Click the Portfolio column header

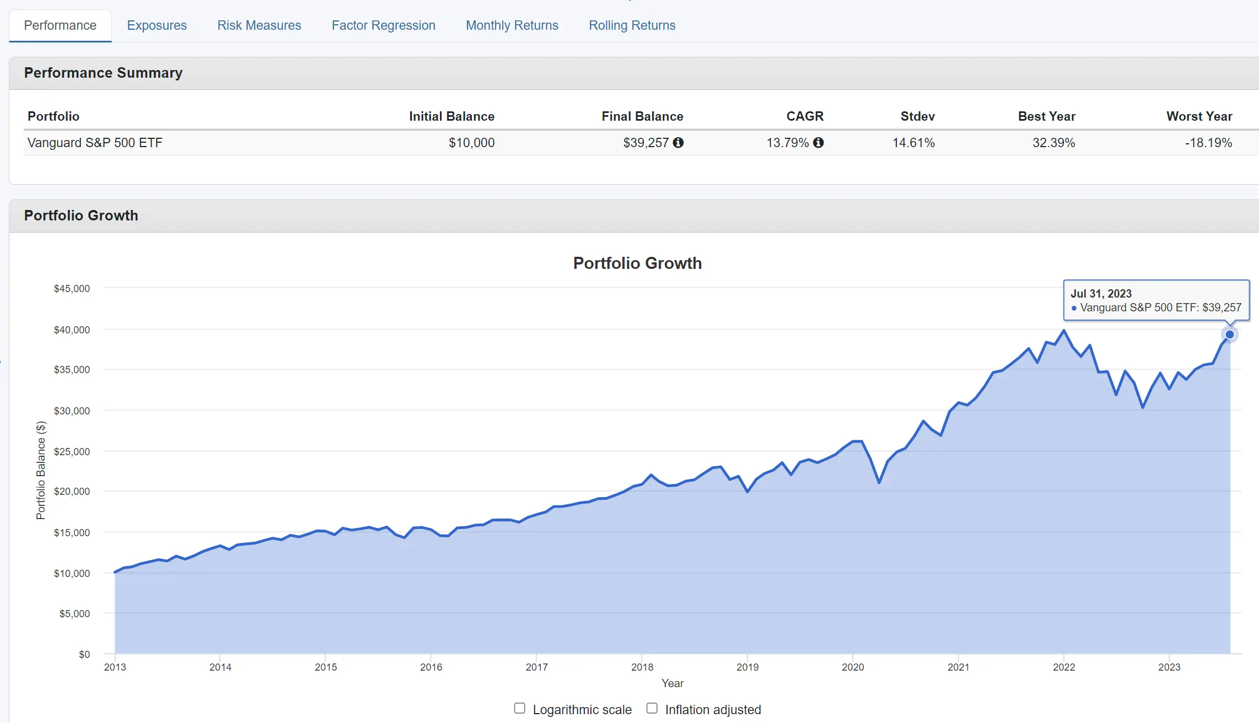(53, 116)
